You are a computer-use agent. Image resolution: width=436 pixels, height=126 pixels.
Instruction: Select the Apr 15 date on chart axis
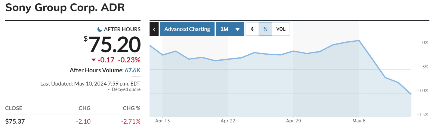coord(162,121)
